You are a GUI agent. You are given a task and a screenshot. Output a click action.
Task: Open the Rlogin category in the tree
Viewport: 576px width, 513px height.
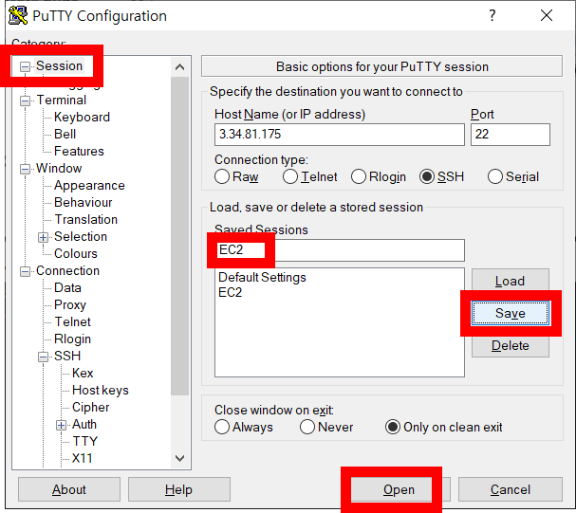[x=72, y=339]
